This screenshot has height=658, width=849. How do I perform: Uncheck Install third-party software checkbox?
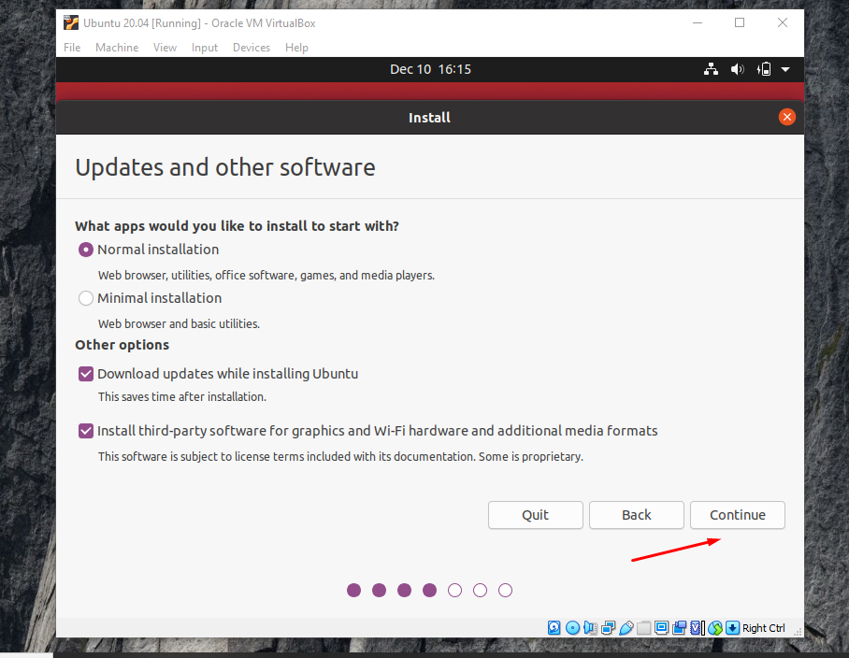(x=86, y=431)
